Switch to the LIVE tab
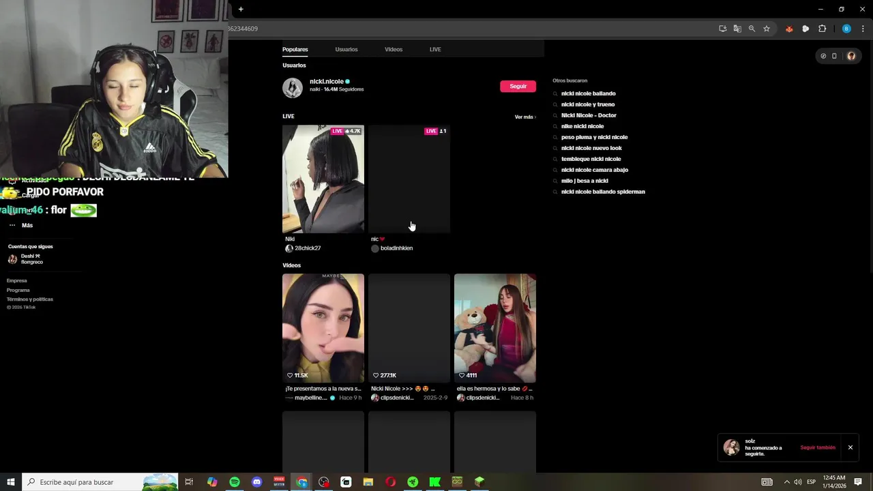 coord(435,49)
